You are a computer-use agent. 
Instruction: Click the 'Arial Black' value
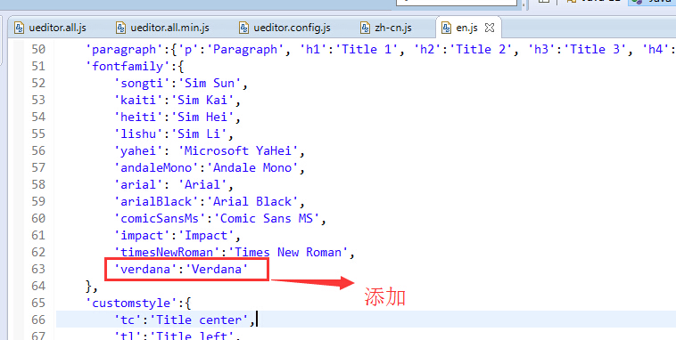coord(252,202)
